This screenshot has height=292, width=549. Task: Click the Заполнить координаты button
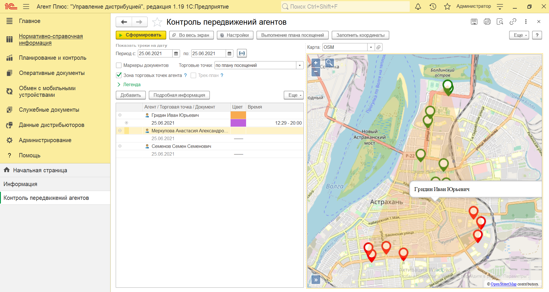[360, 35]
